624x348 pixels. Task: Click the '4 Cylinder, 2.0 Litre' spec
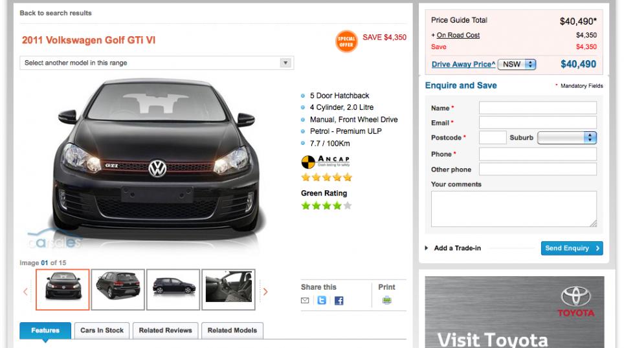point(342,107)
